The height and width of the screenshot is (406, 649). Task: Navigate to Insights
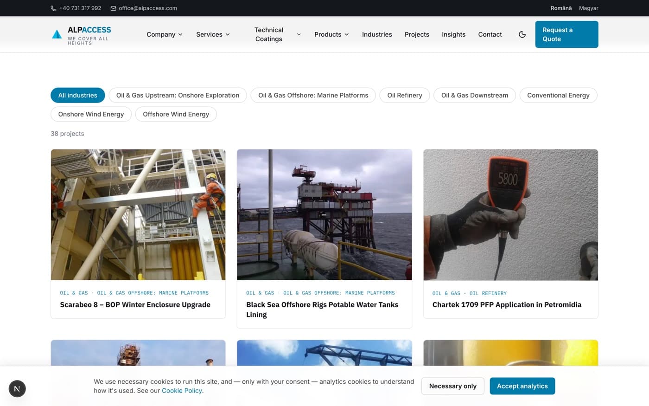(453, 34)
